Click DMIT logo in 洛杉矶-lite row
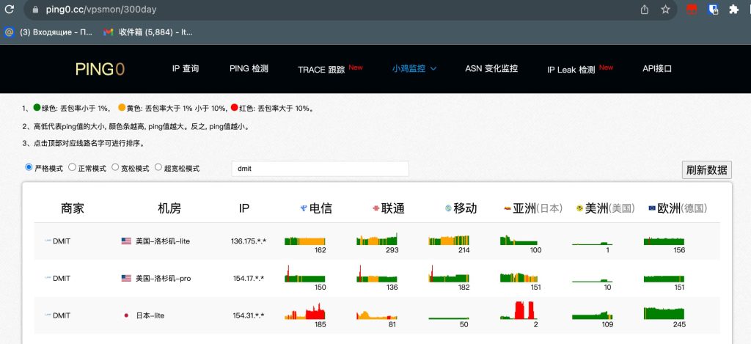751x344 pixels. 48,241
